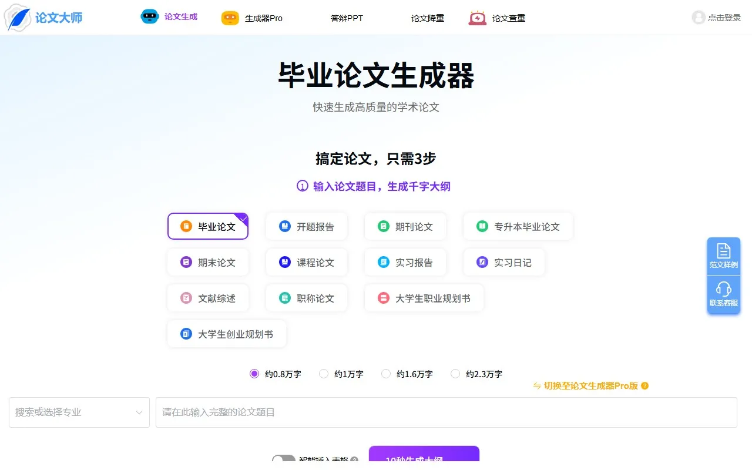Select the 约1万字 word count option
752x470 pixels.
[x=324, y=374]
